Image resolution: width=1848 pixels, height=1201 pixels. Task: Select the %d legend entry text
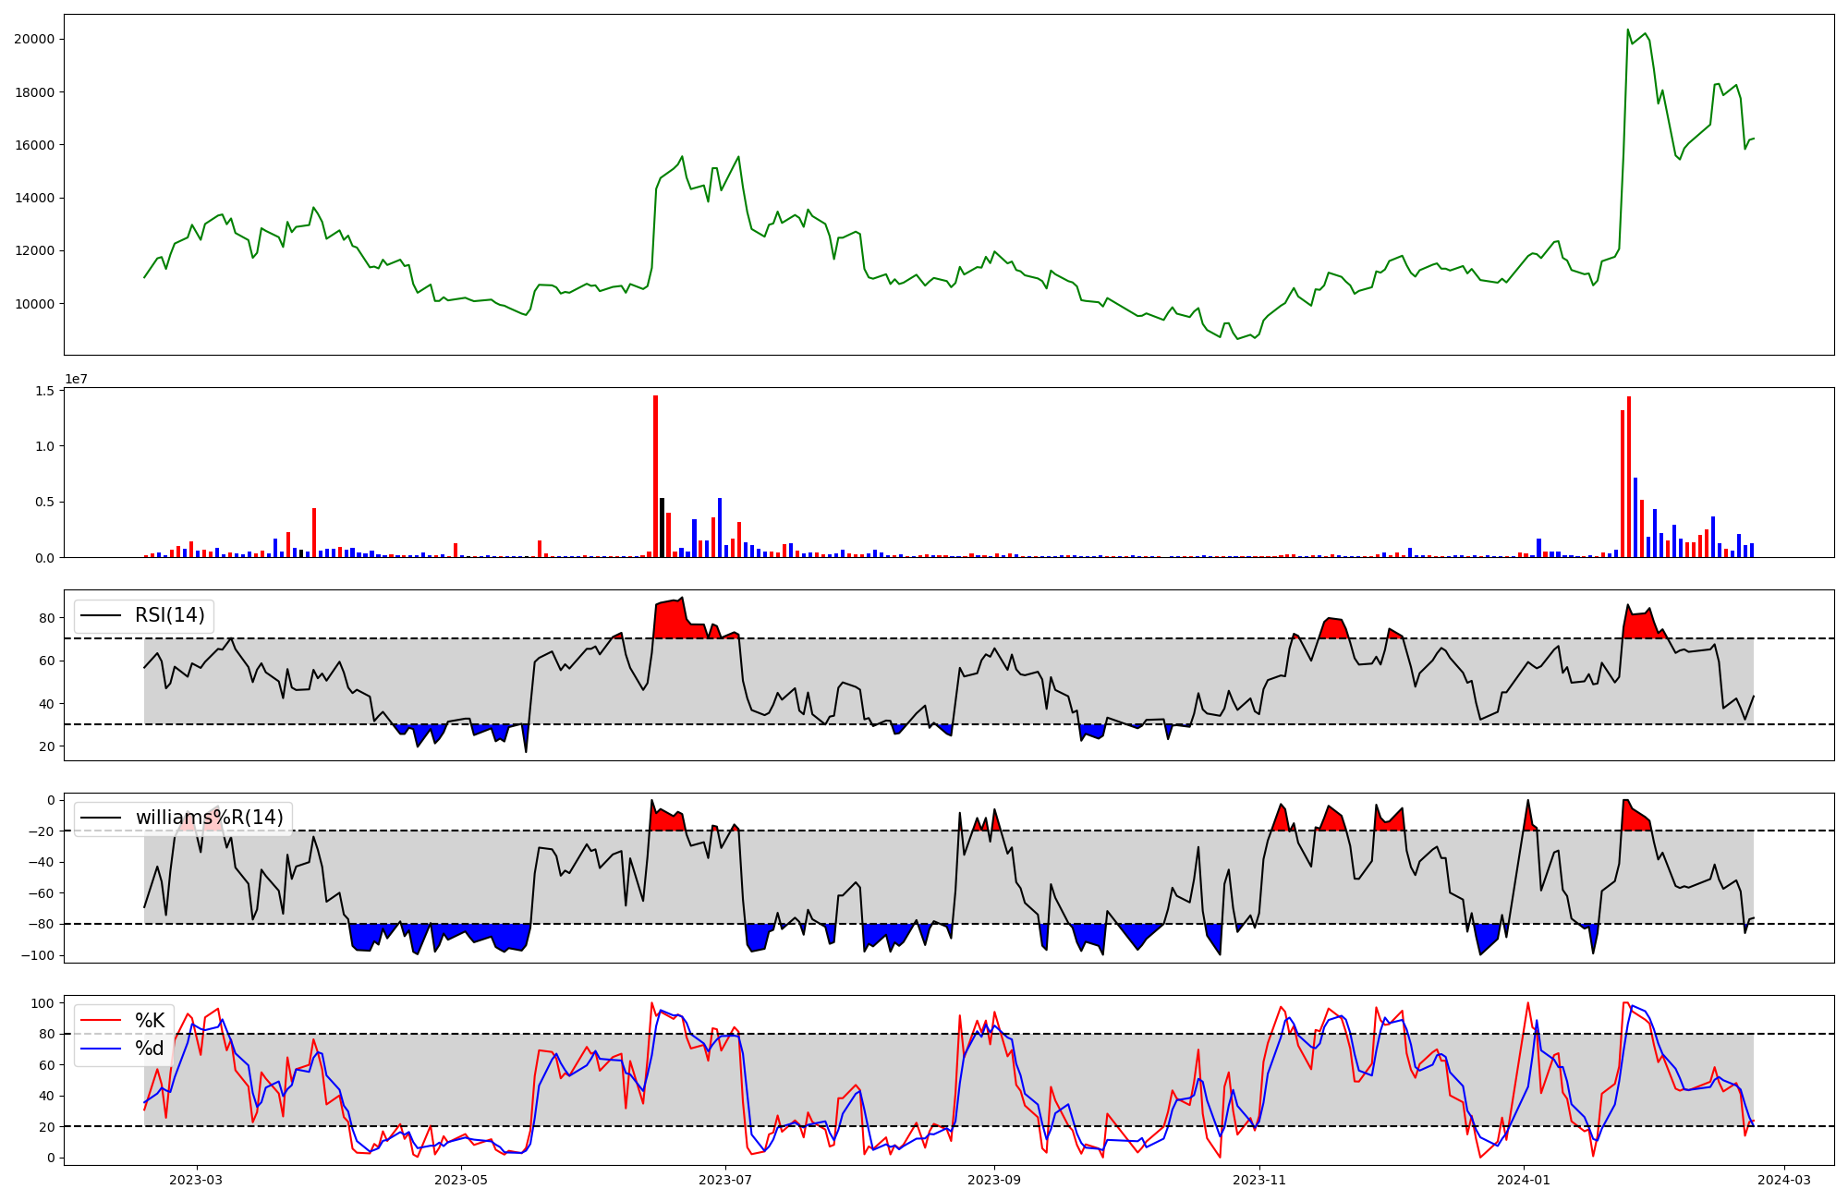pyautogui.click(x=150, y=1048)
